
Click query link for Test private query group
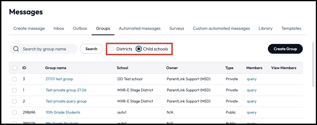point(252,101)
